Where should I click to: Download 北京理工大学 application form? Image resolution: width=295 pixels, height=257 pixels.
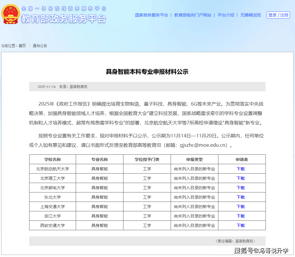240,178
